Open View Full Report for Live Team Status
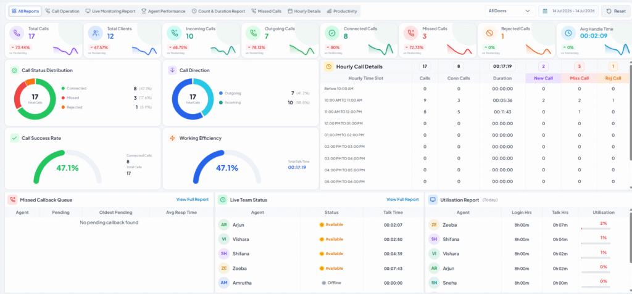 tap(402, 199)
